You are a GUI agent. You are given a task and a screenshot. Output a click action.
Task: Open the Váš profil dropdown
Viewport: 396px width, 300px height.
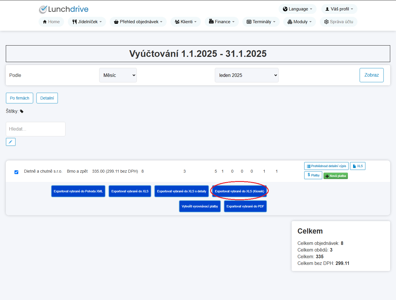(339, 9)
